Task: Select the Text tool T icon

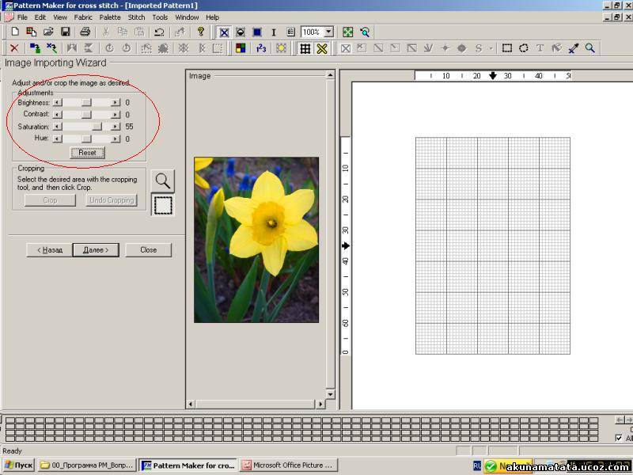Action: [540, 48]
